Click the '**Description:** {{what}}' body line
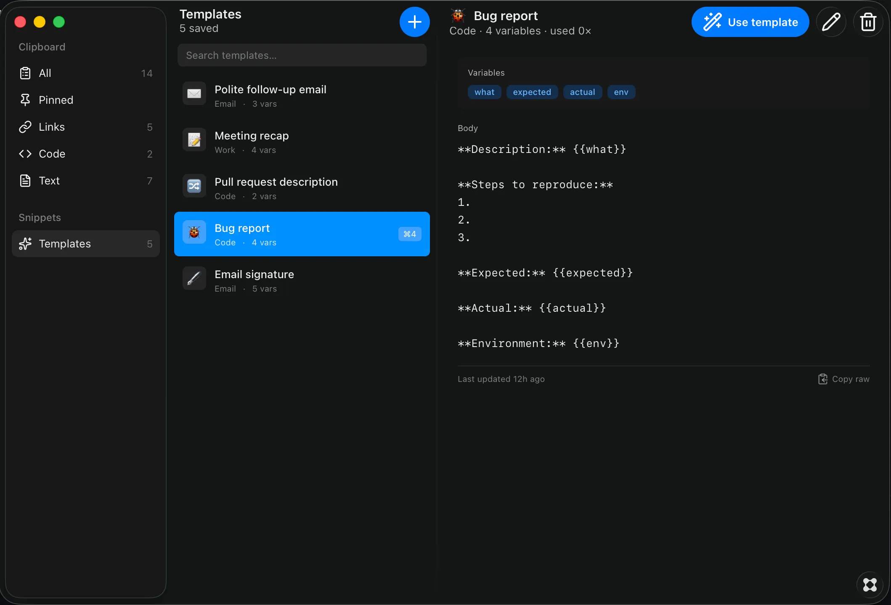 pos(542,149)
